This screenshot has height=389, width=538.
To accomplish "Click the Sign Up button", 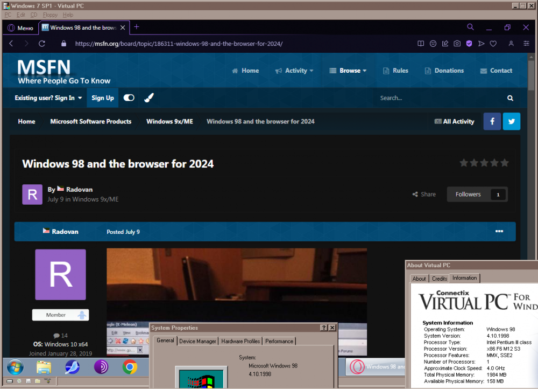I will (x=102, y=98).
